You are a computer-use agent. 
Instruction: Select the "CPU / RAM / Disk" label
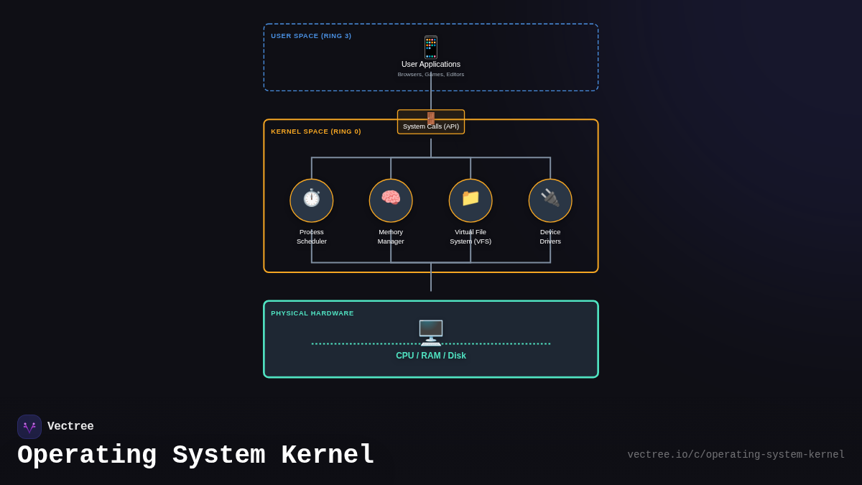coord(431,356)
